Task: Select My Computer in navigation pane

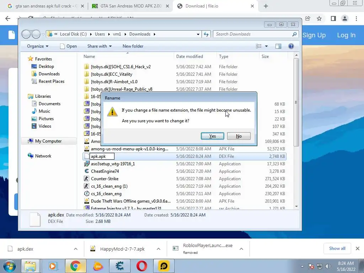Action: coord(48,141)
